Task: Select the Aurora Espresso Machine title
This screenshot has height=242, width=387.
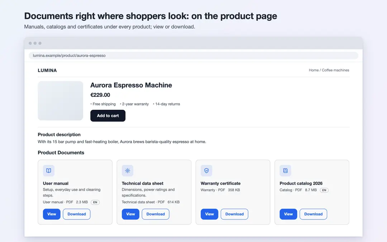Action: pos(131,85)
